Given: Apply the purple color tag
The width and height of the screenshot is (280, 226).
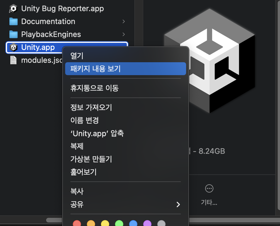Looking at the screenshot, I should (147, 223).
